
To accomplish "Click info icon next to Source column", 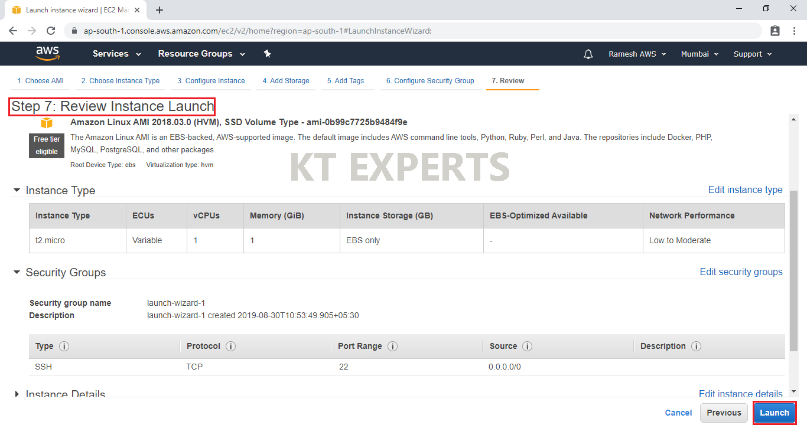I will pyautogui.click(x=528, y=347).
